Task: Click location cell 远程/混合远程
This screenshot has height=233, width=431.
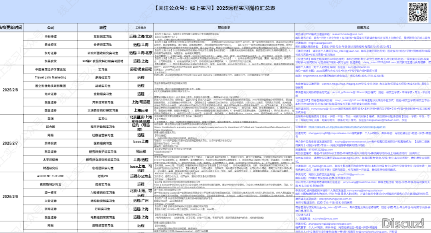Action: [141, 69]
